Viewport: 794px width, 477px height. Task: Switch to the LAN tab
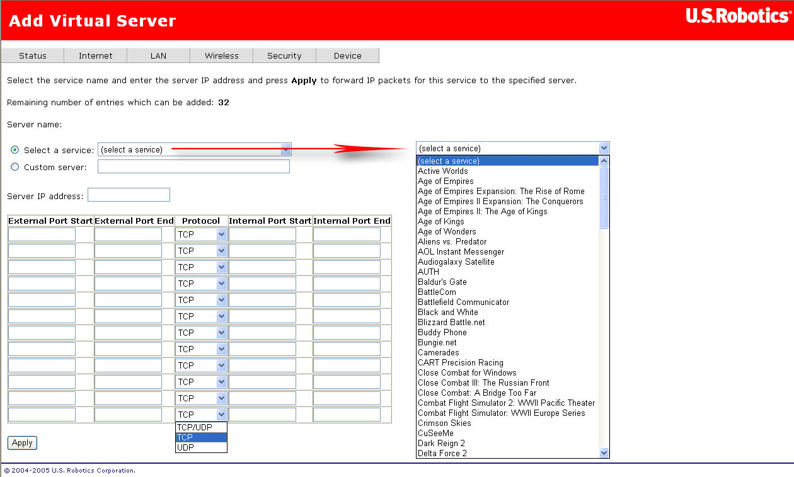coord(159,55)
